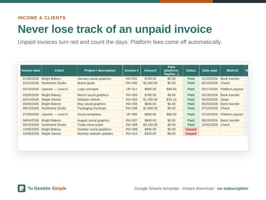Viewport: 266px width, 200px height.
Task: Click the $660.00 amount cell
Action: 150,114
